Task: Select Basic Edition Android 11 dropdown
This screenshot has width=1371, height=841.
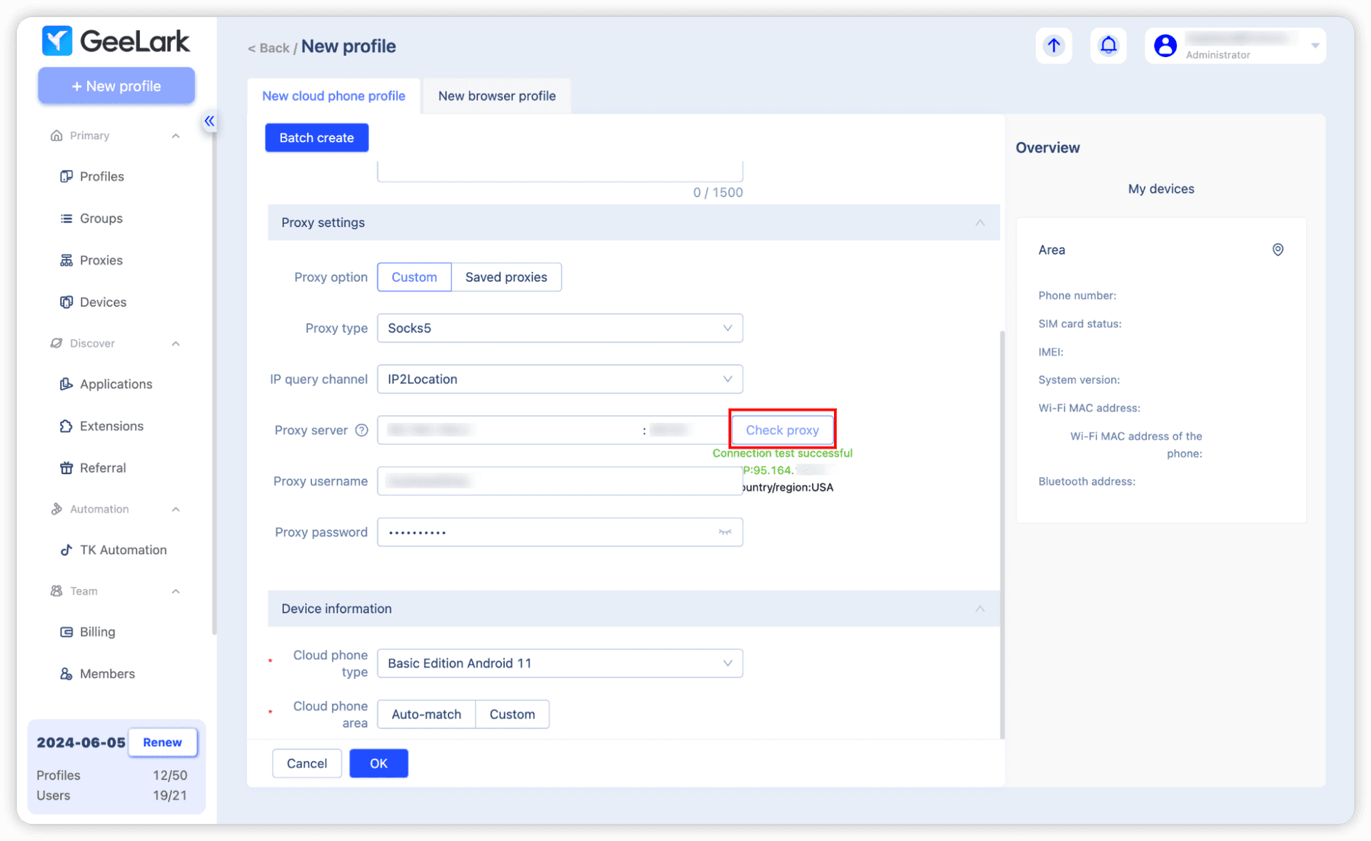Action: pos(559,663)
